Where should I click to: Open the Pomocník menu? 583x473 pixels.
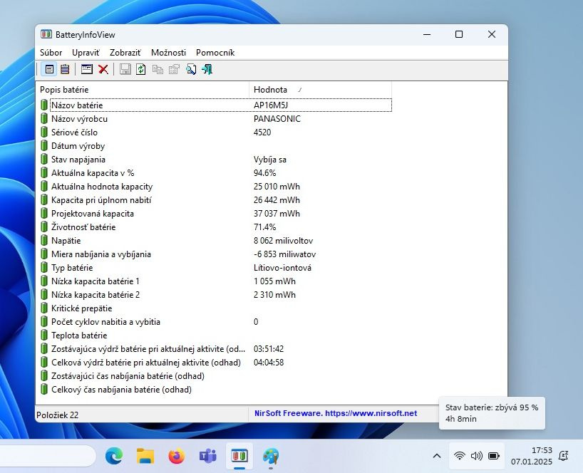pos(215,53)
